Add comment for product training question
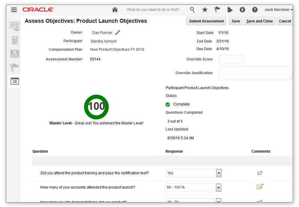Viewport: 299px width, 207px height. point(260,173)
